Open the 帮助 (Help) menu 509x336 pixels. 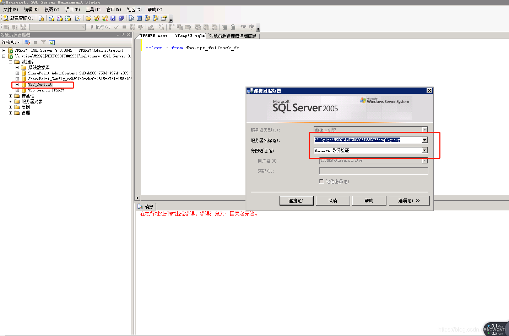click(155, 10)
